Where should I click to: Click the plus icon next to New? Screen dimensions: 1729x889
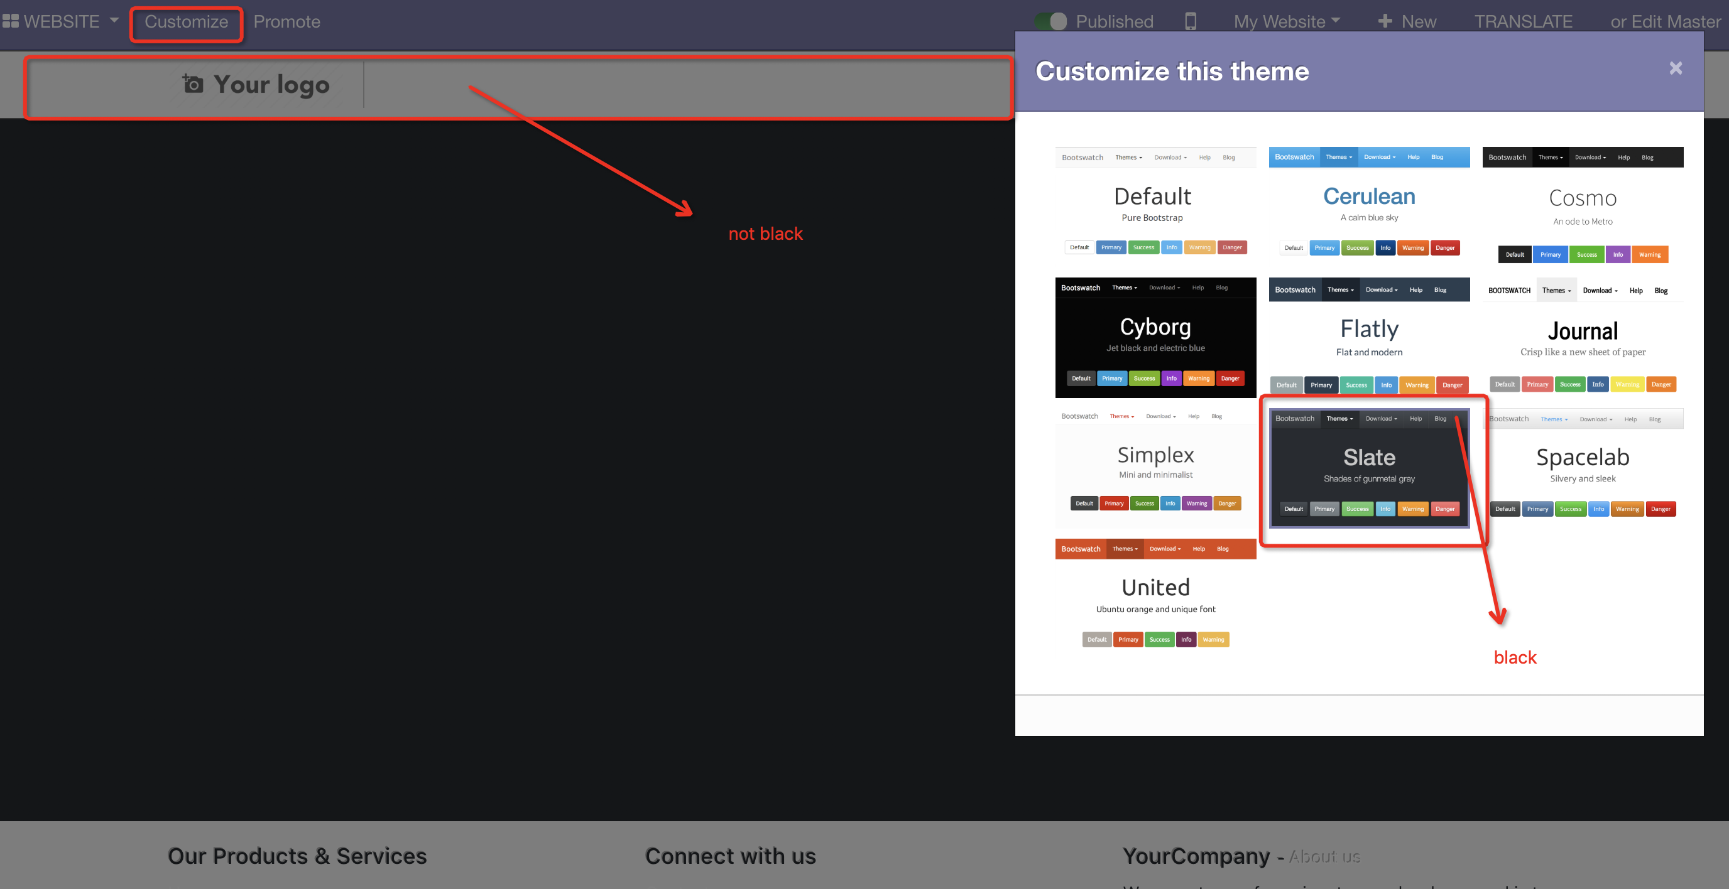[x=1386, y=21]
